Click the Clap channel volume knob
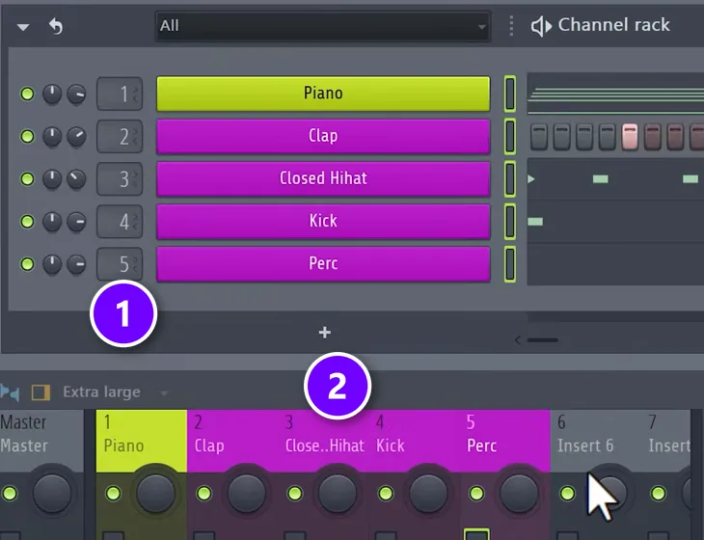 pyautogui.click(x=76, y=136)
